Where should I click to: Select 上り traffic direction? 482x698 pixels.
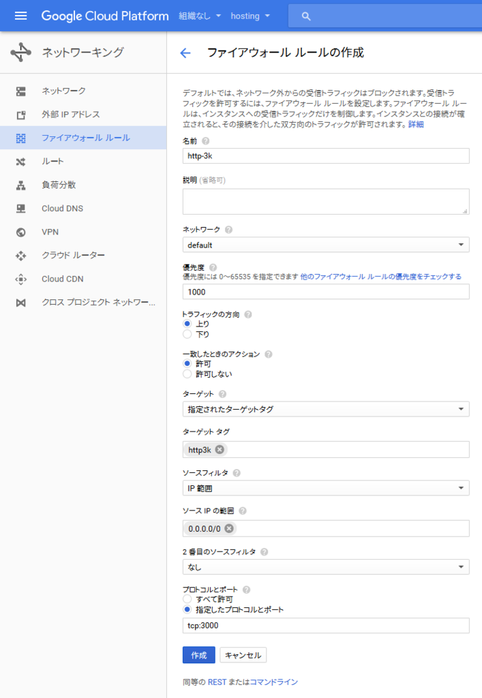click(187, 324)
